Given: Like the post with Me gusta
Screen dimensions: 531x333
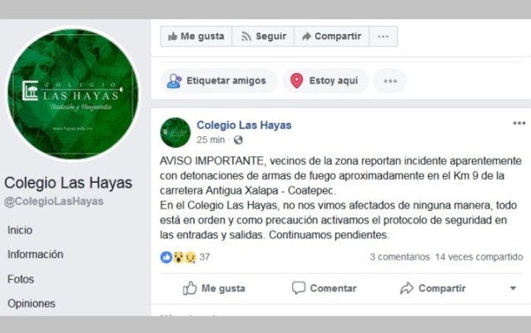Looking at the screenshot, I should pyautogui.click(x=214, y=288).
